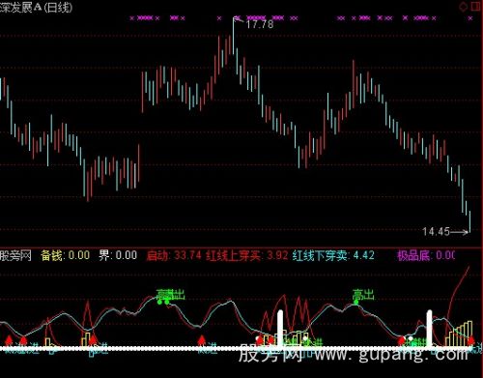Click the white arrow pointing at 14.45
The width and height of the screenshot is (483, 378).
point(459,232)
